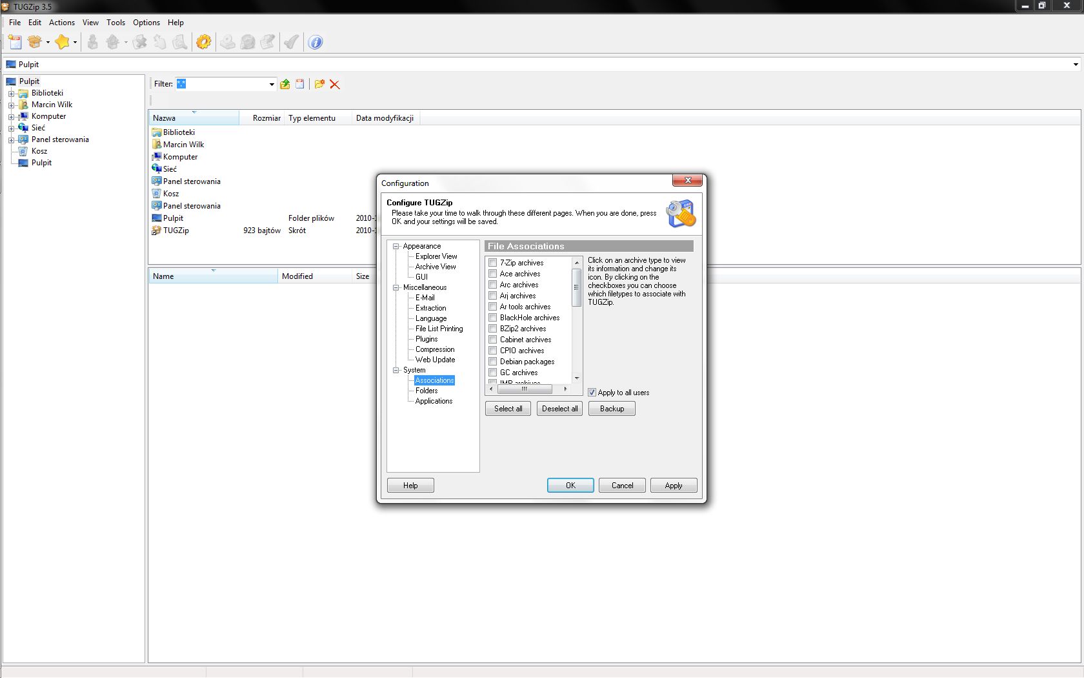
Task: Click the greyed-out icon second after the gear
Action: 248,42
